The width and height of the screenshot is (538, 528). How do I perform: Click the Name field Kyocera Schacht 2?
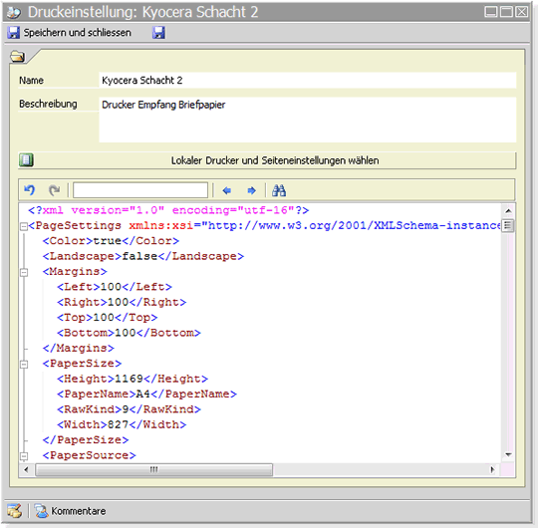(308, 81)
